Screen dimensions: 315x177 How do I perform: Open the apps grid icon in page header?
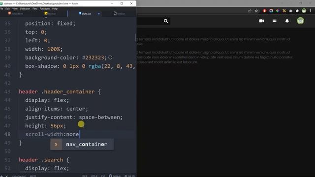[275, 21]
